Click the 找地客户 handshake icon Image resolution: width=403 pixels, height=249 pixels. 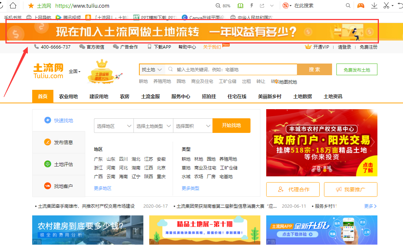(x=48, y=186)
